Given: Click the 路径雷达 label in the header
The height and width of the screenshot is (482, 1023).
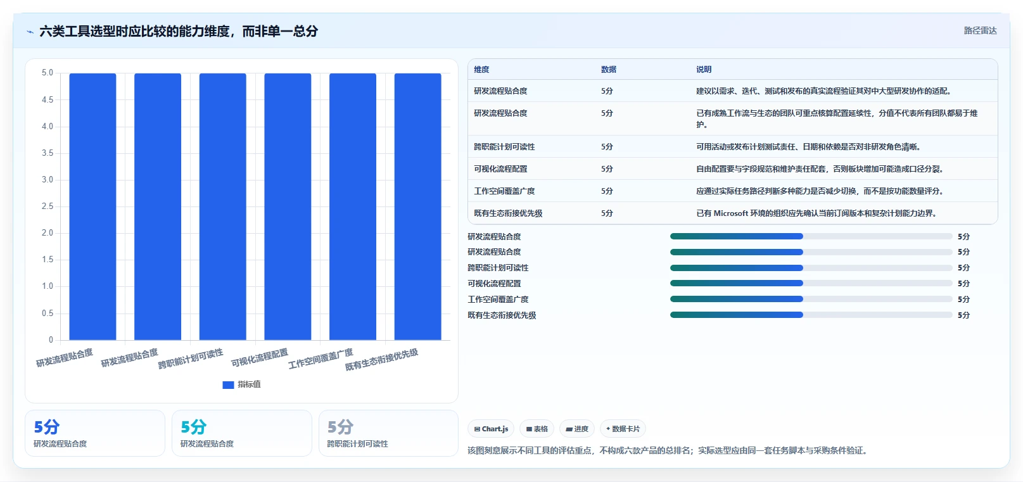Looking at the screenshot, I should (980, 30).
